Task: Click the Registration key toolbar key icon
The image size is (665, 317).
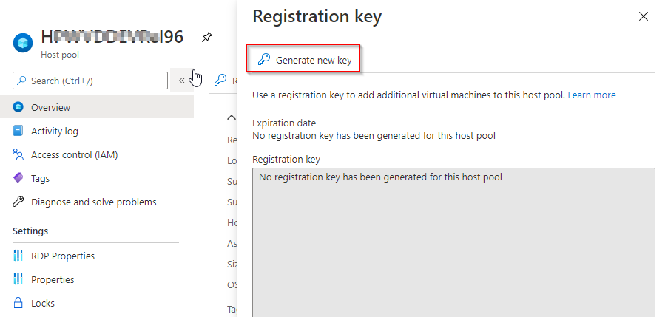Action: (x=220, y=80)
